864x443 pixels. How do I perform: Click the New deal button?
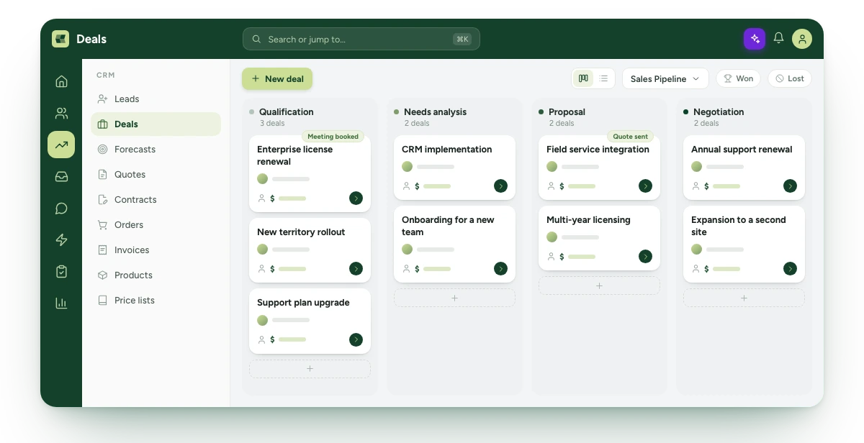click(x=277, y=78)
